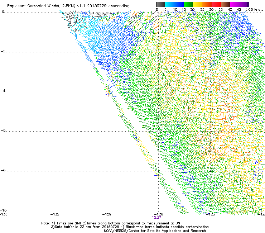
Task: Select the gray 0-5 knots color swatch
Action: point(160,4)
